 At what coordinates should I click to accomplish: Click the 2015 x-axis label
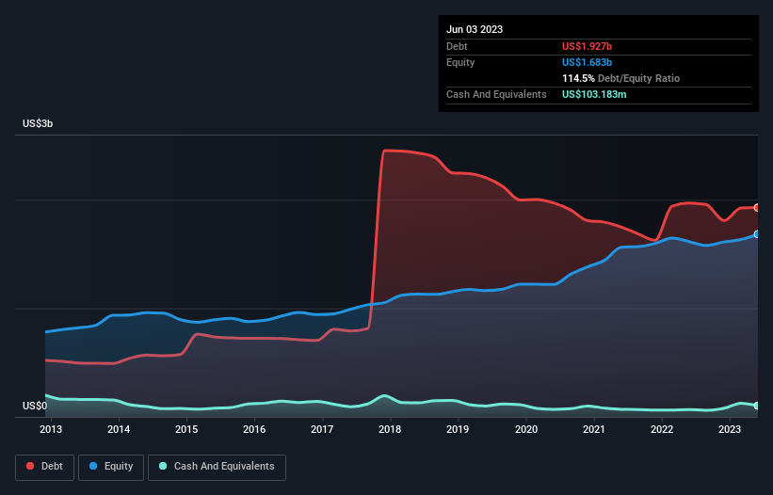point(186,429)
